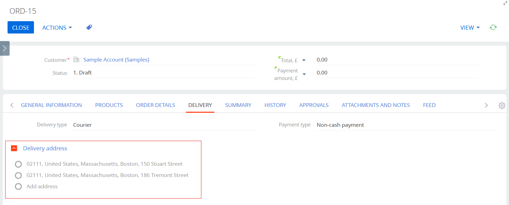Click the Delivery type label
Image resolution: width=509 pixels, height=205 pixels.
pyautogui.click(x=52, y=125)
